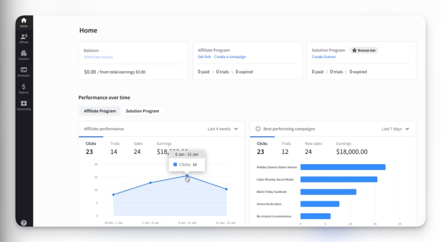441x242 pixels.
Task: Click the Cyber Monday Social Media bar
Action: click(339, 179)
